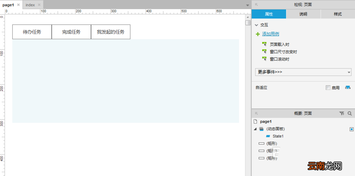Open the 属性 tab in inspector

(269, 14)
